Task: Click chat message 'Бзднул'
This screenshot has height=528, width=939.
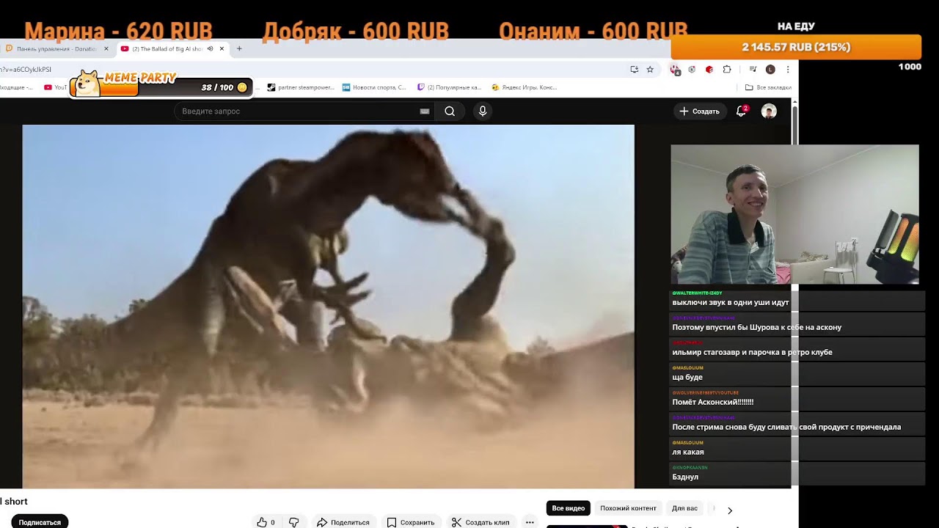Action: click(685, 477)
